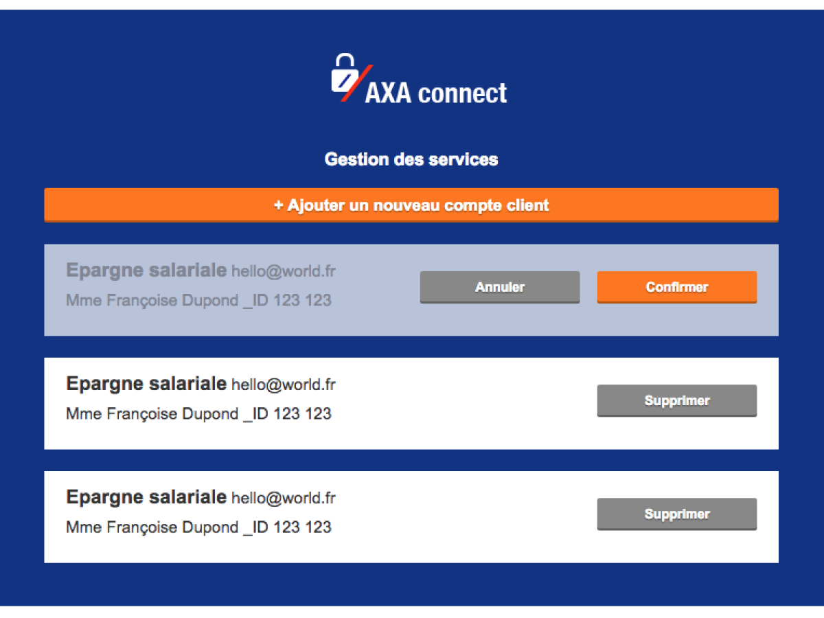Click the Gestion des services heading

pos(411,159)
